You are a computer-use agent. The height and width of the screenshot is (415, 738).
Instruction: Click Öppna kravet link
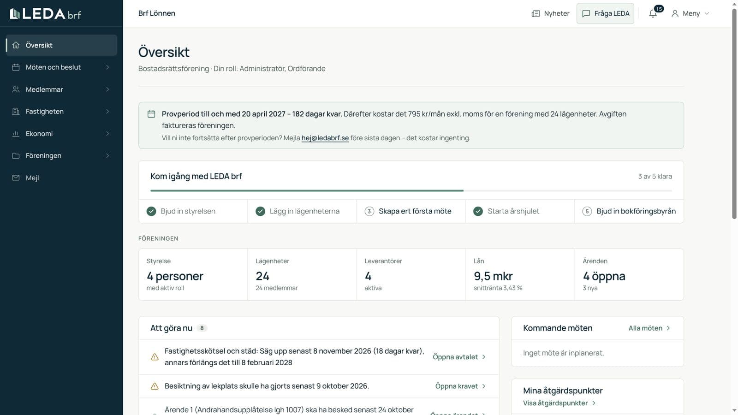pyautogui.click(x=461, y=386)
